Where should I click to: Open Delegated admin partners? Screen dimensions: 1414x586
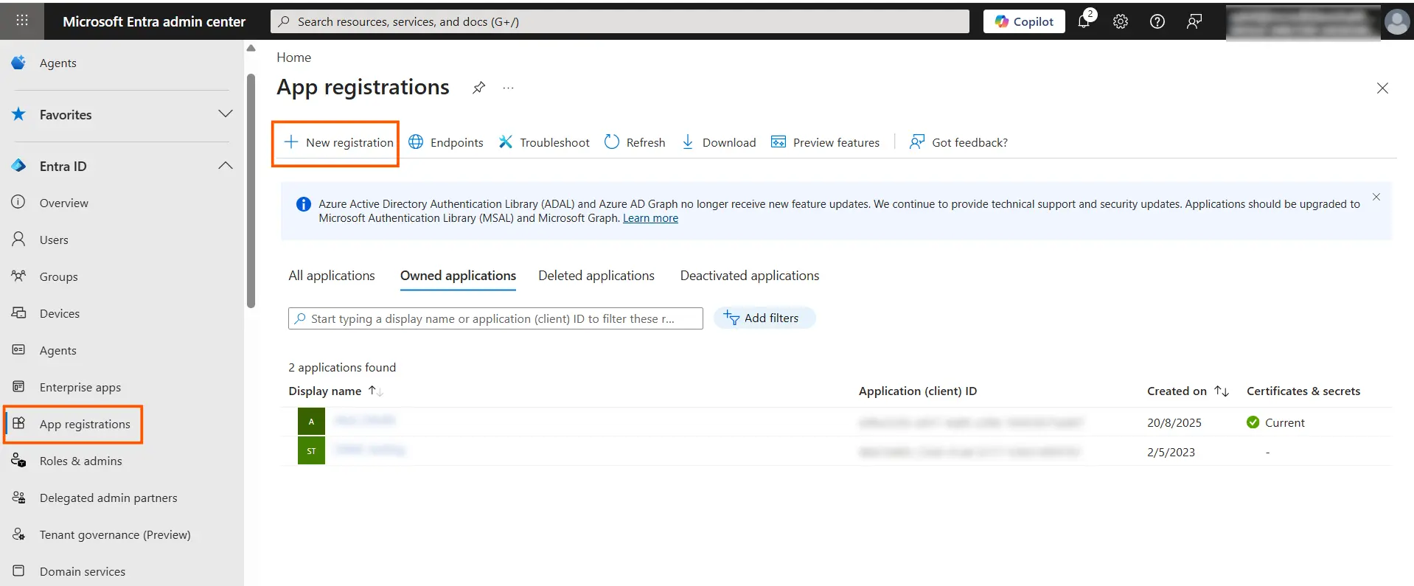(108, 498)
